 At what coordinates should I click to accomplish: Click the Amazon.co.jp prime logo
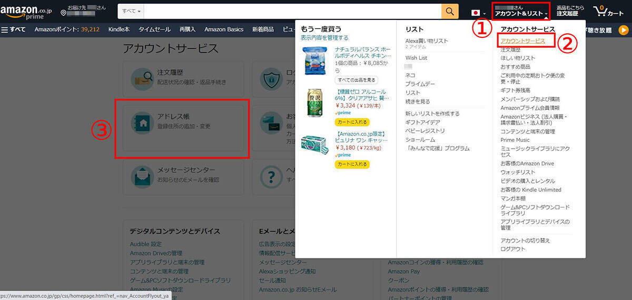[26, 12]
